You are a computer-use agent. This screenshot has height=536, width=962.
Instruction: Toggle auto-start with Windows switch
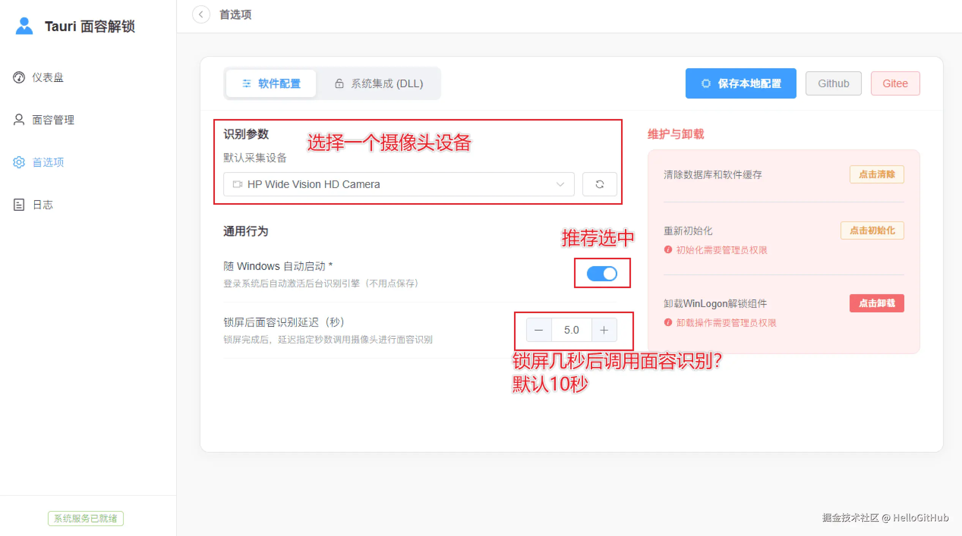point(602,274)
